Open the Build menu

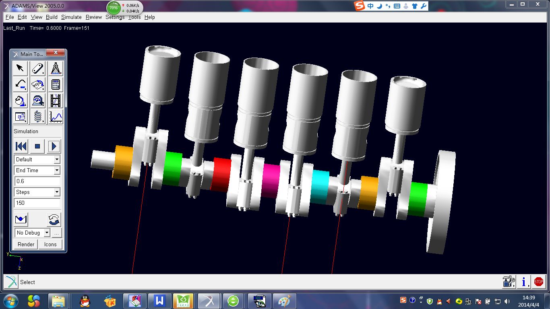pos(52,17)
